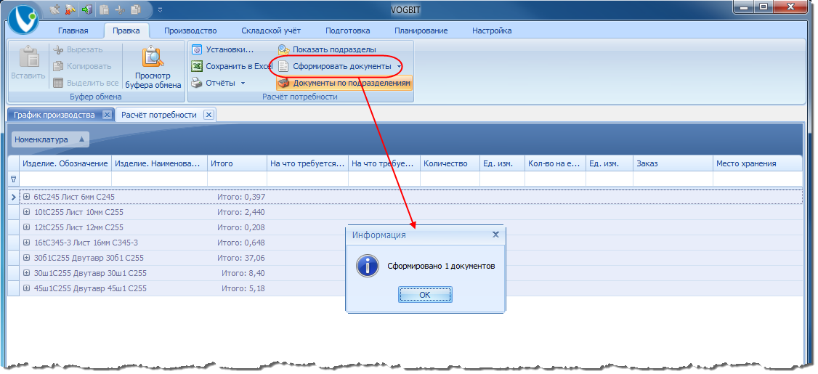Click the red-cross person icon in the title bar

pos(70,9)
